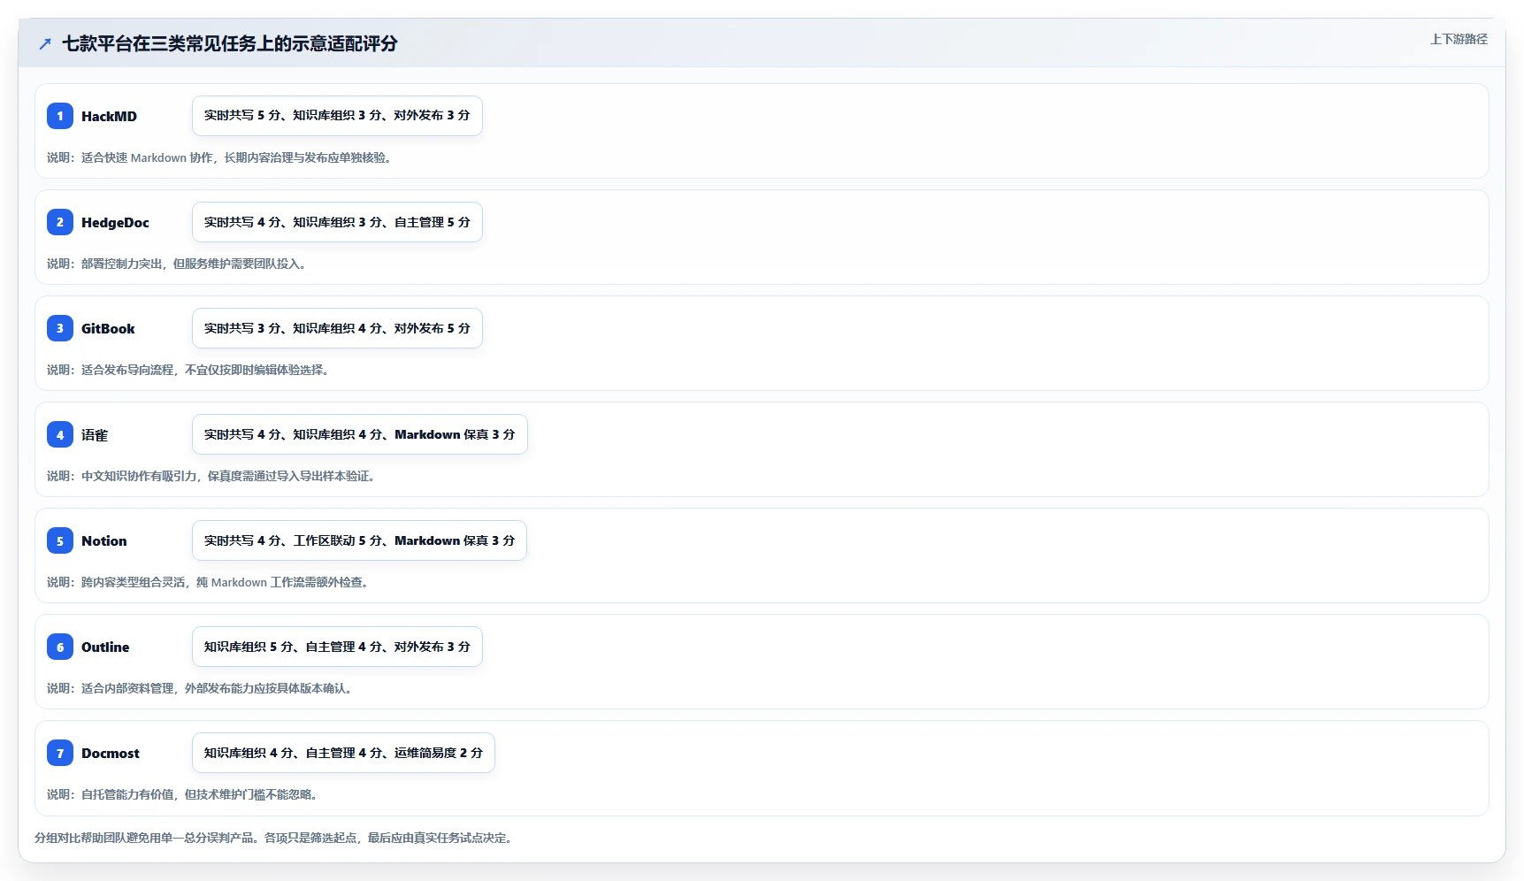The width and height of the screenshot is (1524, 881).
Task: Select number badge 3 for GitBook
Action: tap(60, 328)
